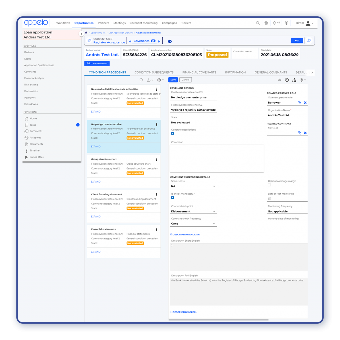This screenshot has height=340, width=340.
Task: Click the search magnifier icon in top bar
Action: pyautogui.click(x=258, y=23)
